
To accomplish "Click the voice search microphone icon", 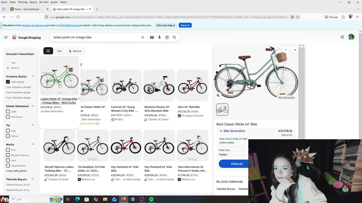I will click(160, 37).
